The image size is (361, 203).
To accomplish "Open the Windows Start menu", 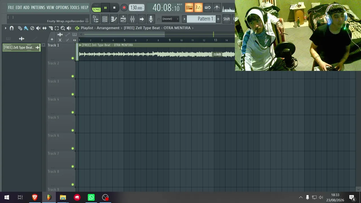I will click(7, 197).
